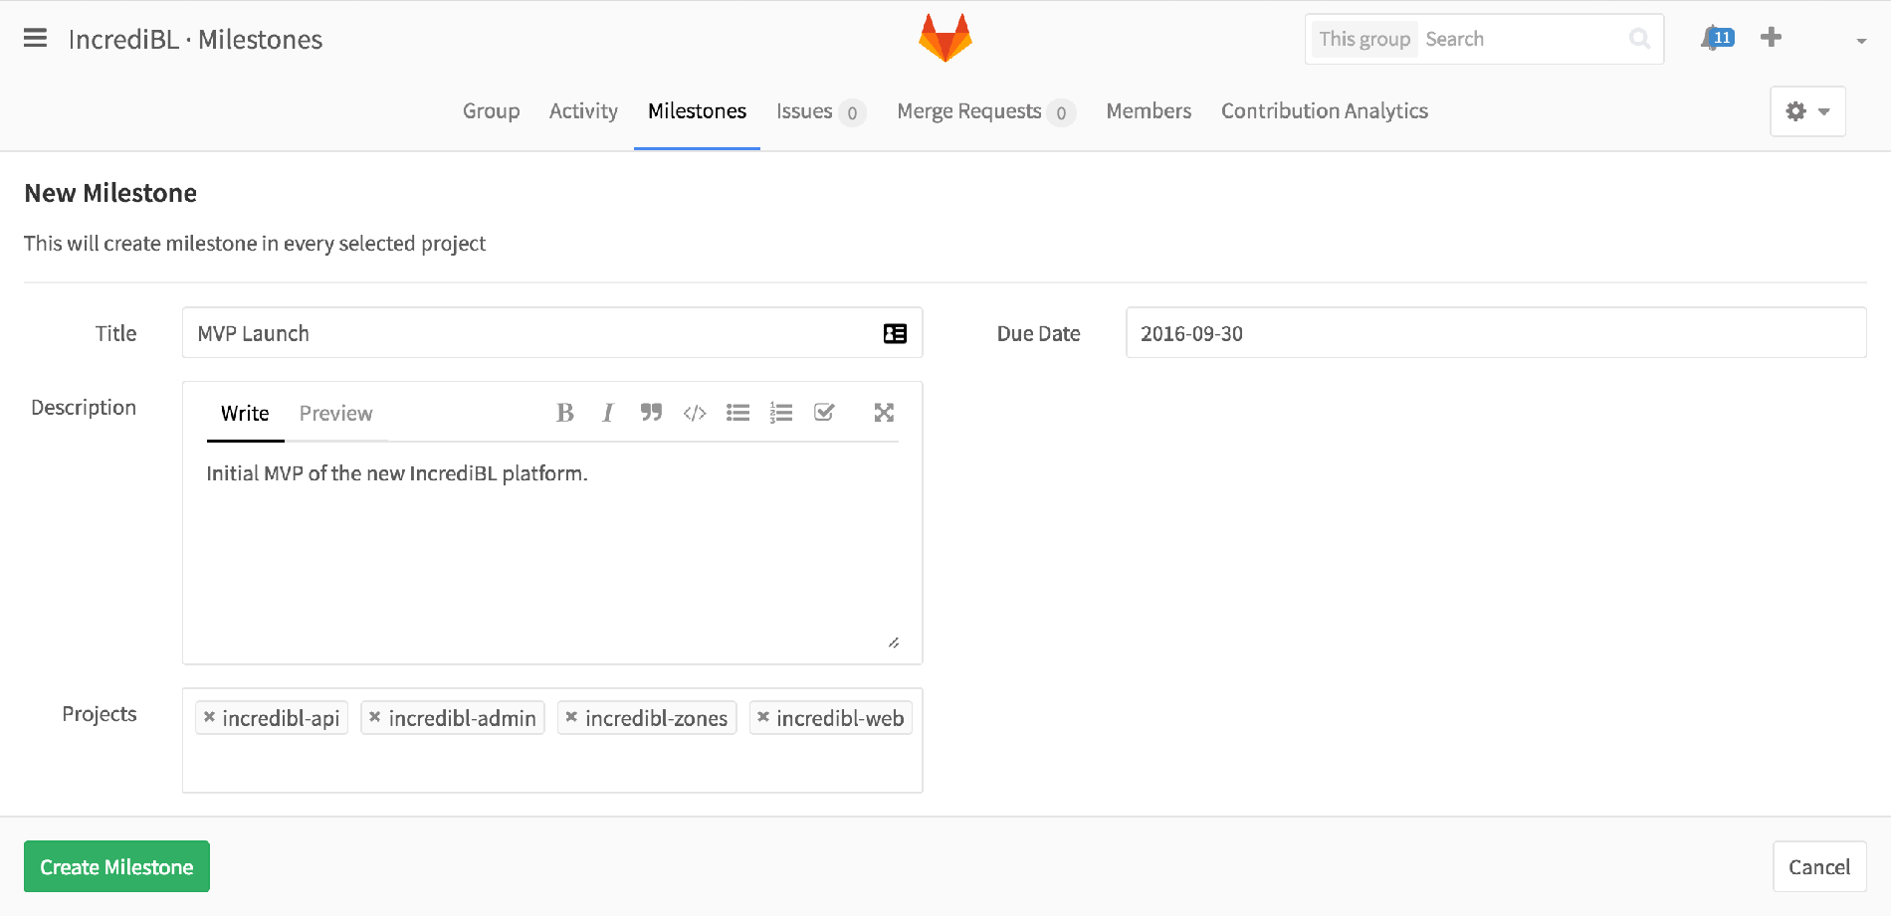Insert a task list in the description
1891x916 pixels.
click(x=824, y=412)
